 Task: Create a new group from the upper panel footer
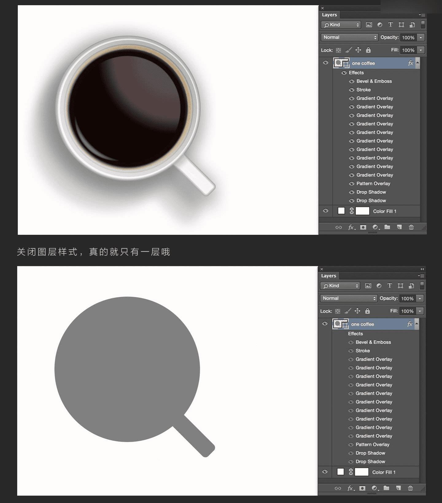[387, 227]
